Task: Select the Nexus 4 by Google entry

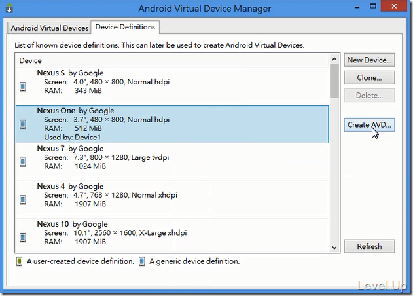Action: (172, 200)
